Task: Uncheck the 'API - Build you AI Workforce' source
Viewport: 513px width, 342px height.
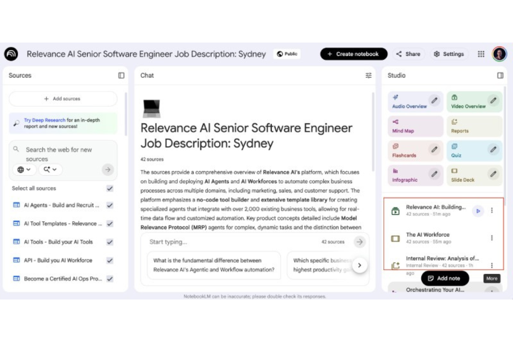Action: (110, 260)
